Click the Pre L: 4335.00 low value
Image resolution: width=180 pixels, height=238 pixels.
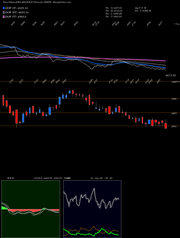tap(114, 14)
